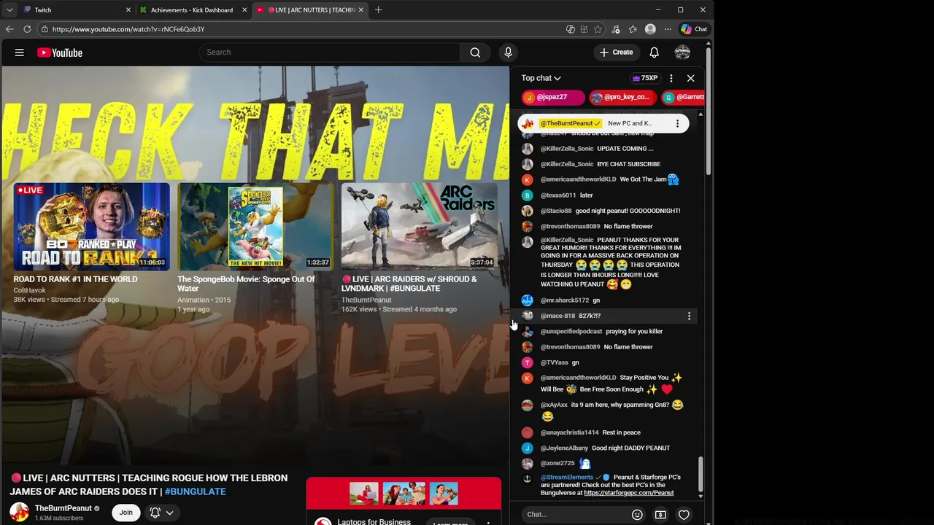Open browser media control icon
Viewport: 934px width, 525px height.
click(x=615, y=29)
